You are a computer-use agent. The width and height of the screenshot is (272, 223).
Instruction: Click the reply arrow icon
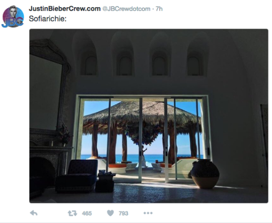[34, 213]
